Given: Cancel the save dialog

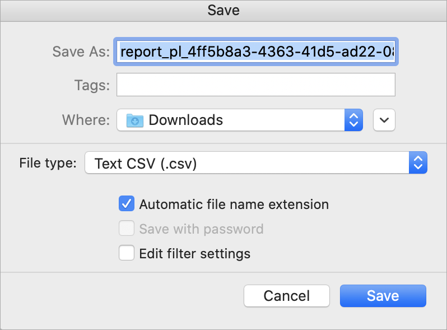Looking at the screenshot, I should tap(286, 296).
